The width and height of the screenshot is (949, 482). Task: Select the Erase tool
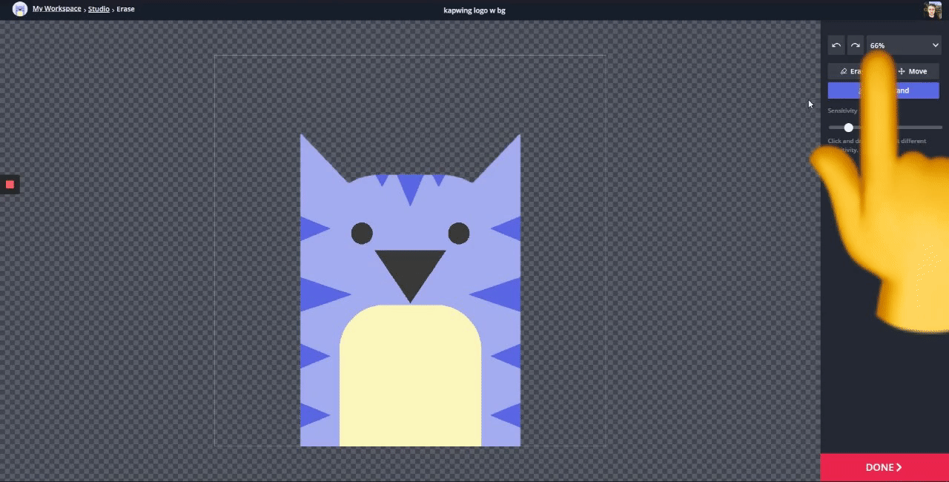[x=851, y=71]
